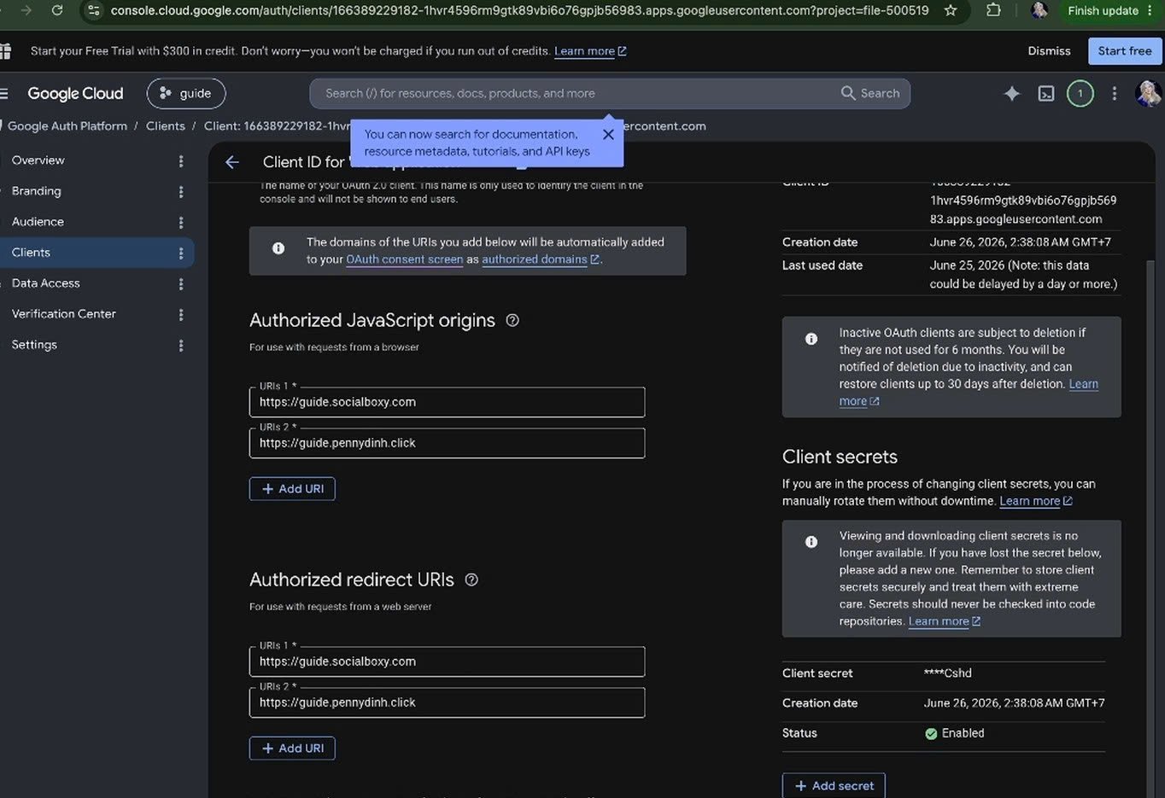The width and height of the screenshot is (1165, 798).
Task: Dismiss the free trial banner
Action: (1049, 51)
